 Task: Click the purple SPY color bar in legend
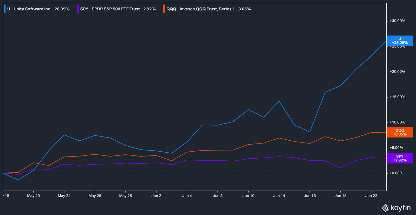(x=78, y=9)
